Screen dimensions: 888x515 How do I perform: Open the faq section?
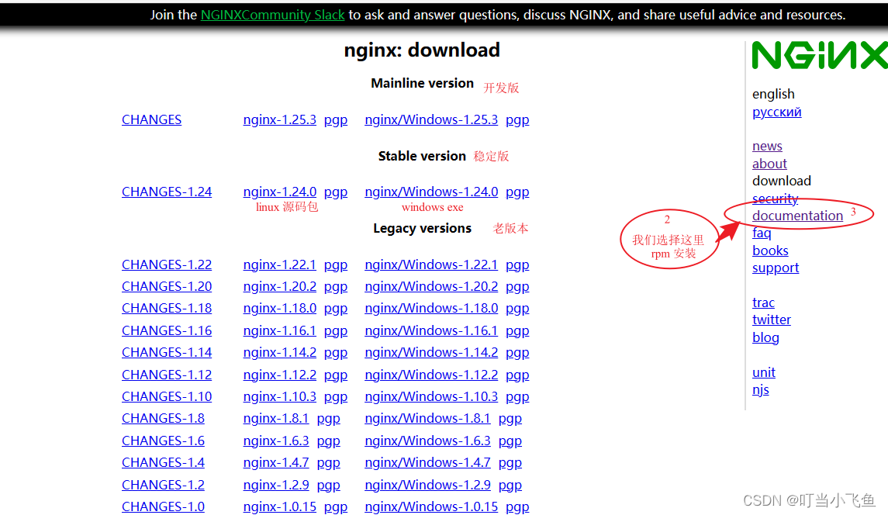pyautogui.click(x=762, y=233)
